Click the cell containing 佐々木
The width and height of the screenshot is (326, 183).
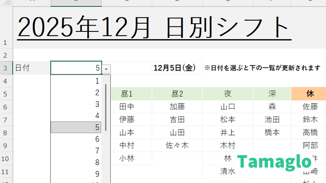(x=177, y=145)
